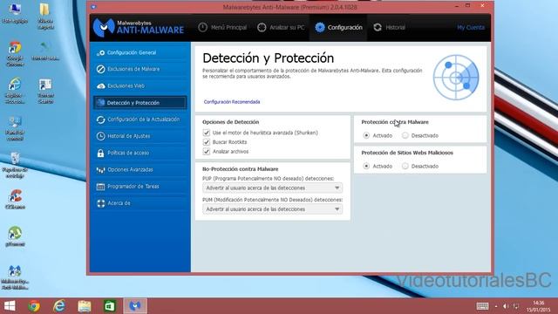Click the Acerca de lifebuoy icon
Viewport: 558px width, 314px height.
point(101,203)
